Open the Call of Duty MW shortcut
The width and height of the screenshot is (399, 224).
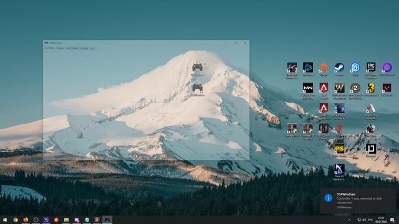[308, 88]
